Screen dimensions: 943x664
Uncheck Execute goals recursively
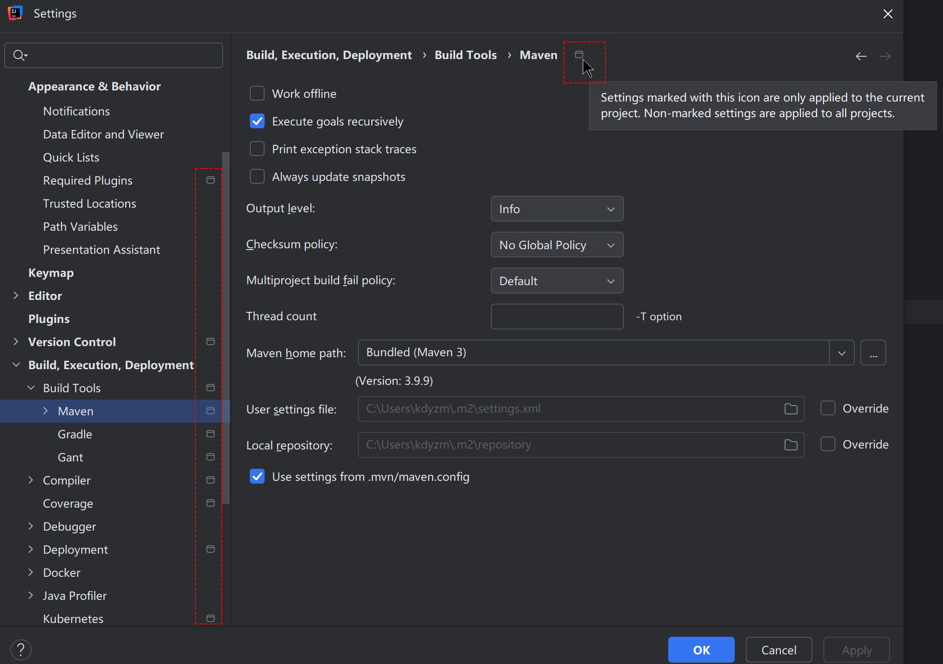(257, 121)
